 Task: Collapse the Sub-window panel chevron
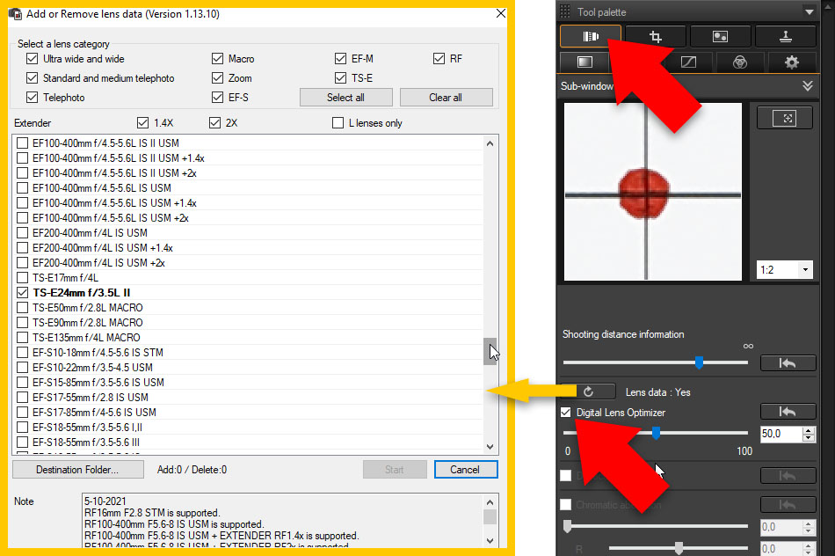tap(807, 86)
